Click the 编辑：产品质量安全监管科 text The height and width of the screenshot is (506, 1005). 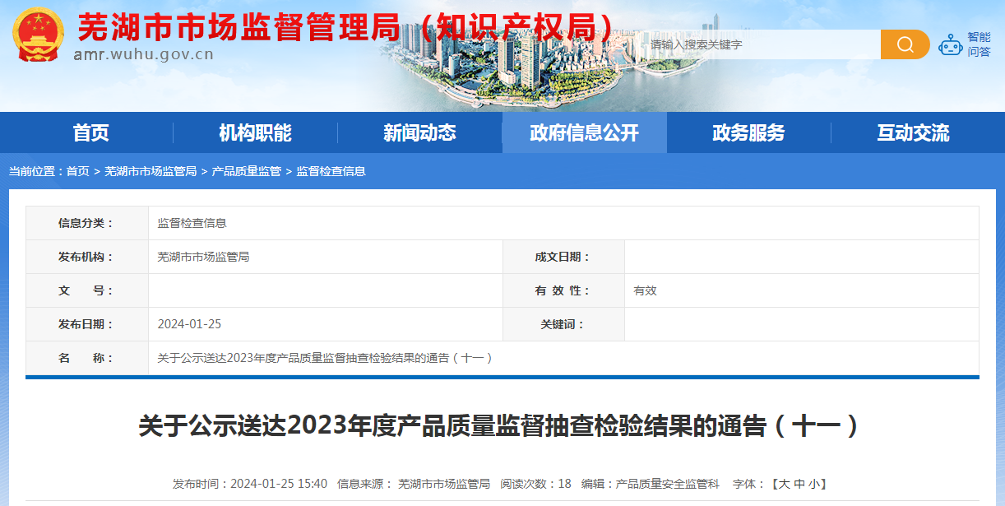tap(651, 484)
